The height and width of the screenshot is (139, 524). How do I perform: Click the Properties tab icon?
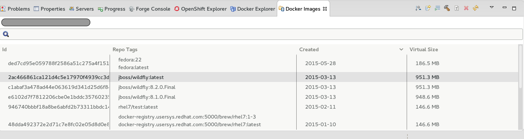pyautogui.click(x=36, y=9)
